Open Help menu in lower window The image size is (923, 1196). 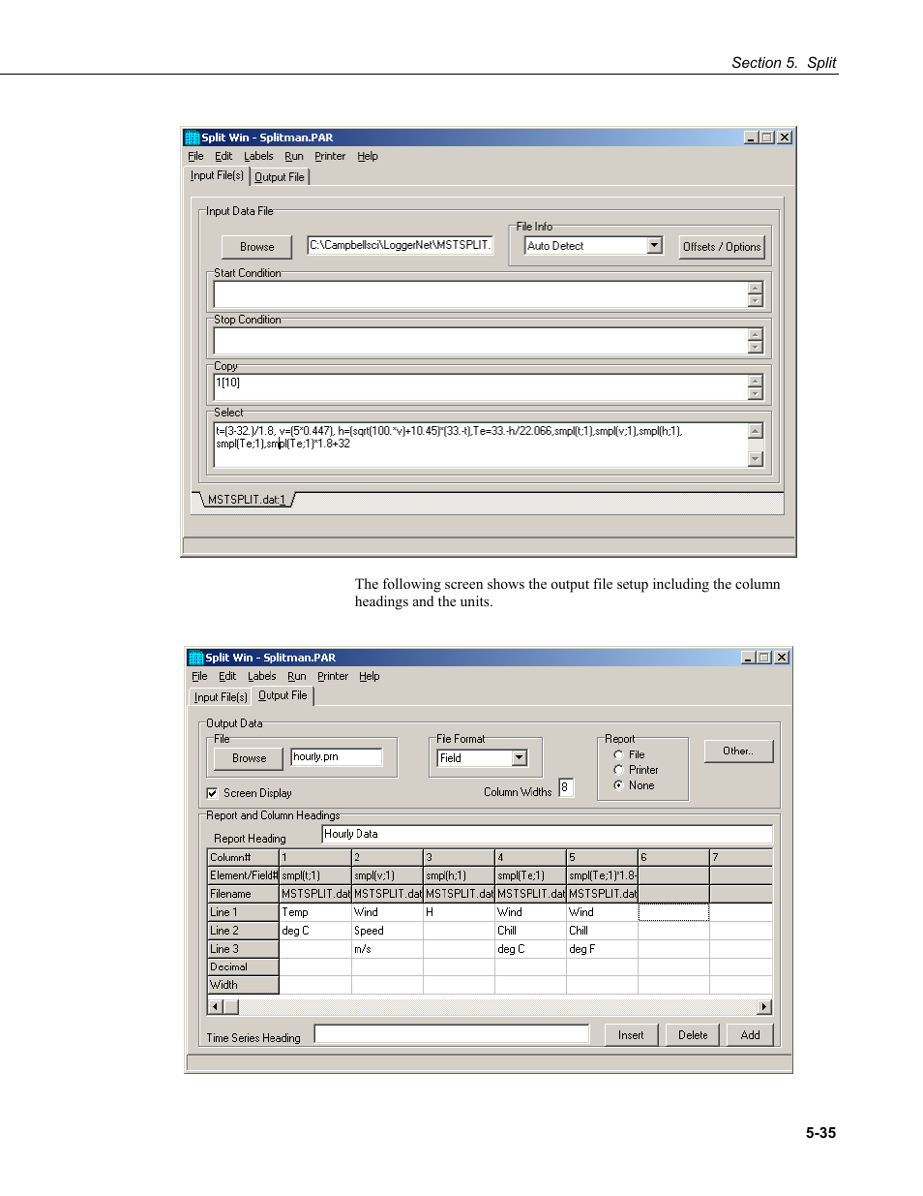pos(370,676)
